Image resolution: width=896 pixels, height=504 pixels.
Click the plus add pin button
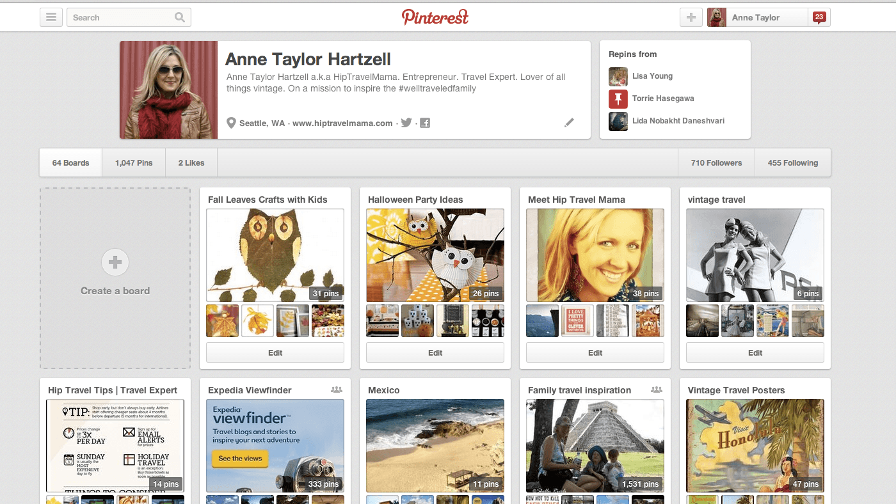click(x=691, y=17)
